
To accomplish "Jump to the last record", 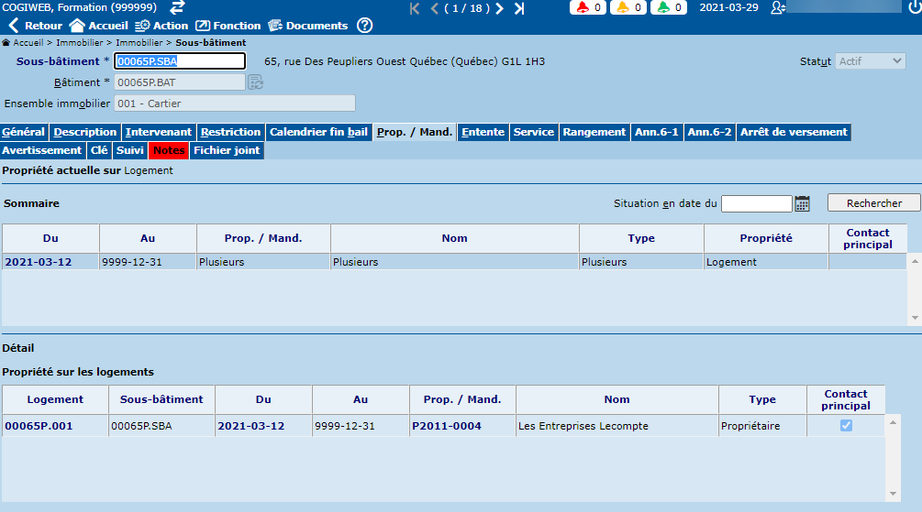I will click(x=519, y=8).
